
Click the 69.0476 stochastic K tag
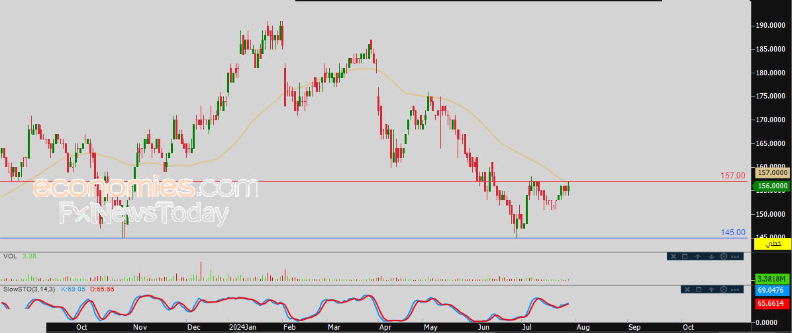772,290
